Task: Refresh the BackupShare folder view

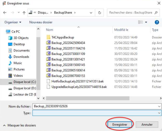Action: 99,12
